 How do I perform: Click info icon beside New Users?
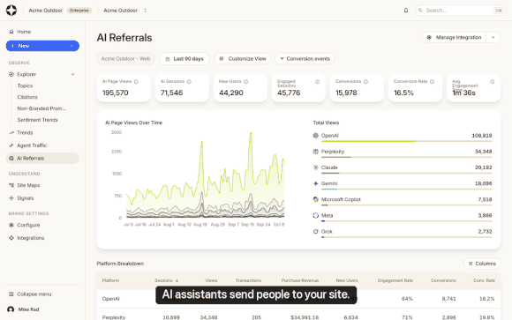[246, 82]
